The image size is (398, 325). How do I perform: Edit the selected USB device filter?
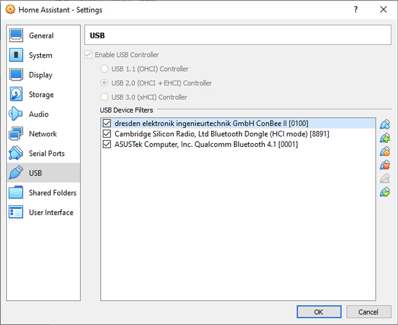(x=385, y=151)
